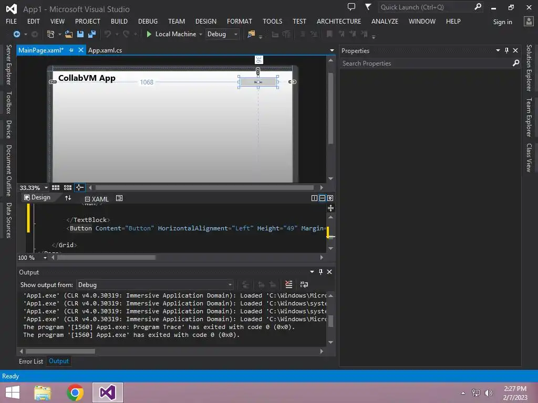Viewport: 538px width, 403px height.
Task: Switch to the Error List tab
Action: click(31, 361)
